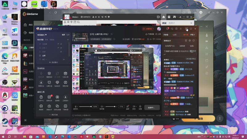The image size is (247, 139).
Task: Open the 商城 tab in the Aiolos window
Action: click(164, 23)
